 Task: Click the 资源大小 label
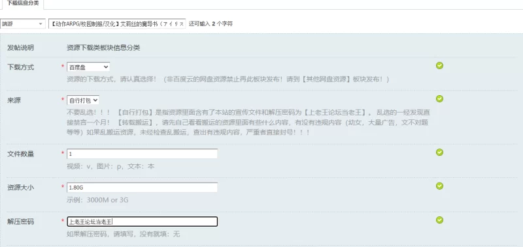click(21, 188)
